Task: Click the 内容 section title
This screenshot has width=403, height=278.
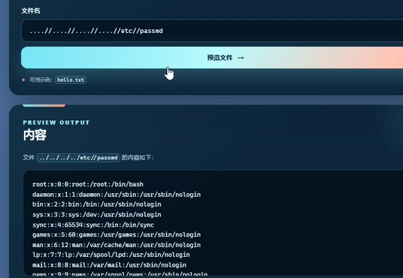Action: pos(35,135)
